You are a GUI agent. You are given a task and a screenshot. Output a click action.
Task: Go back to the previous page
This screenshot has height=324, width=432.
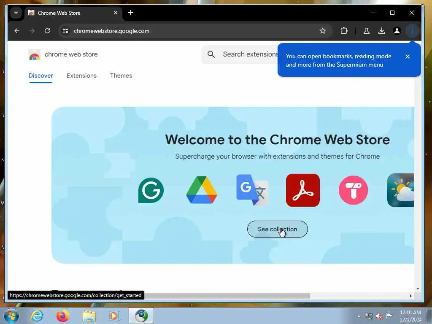click(x=17, y=31)
